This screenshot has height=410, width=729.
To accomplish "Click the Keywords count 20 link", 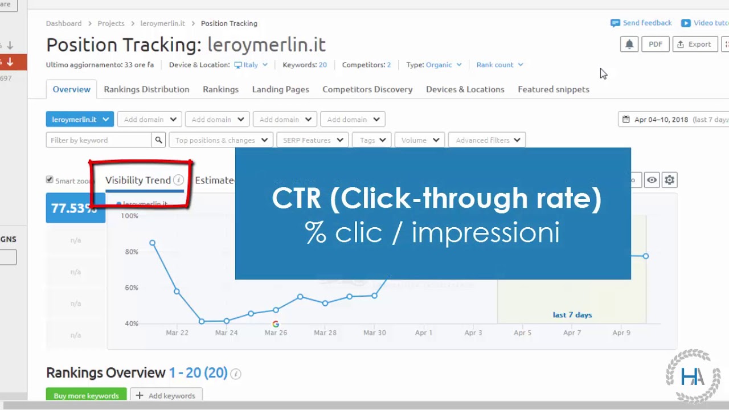I will click(x=322, y=65).
